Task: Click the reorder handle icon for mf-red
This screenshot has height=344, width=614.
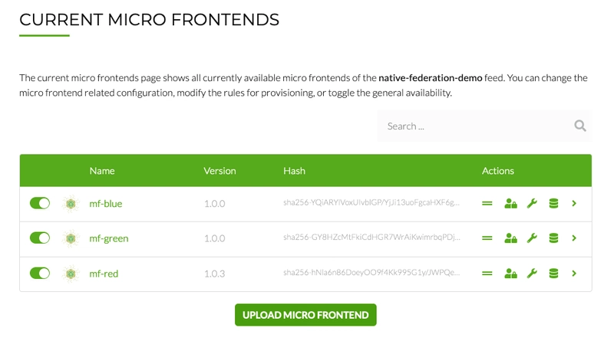Action: pyautogui.click(x=487, y=274)
